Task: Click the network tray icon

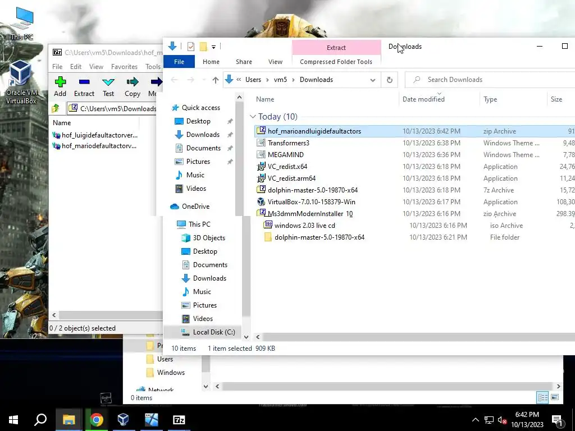Action: pyautogui.click(x=489, y=420)
